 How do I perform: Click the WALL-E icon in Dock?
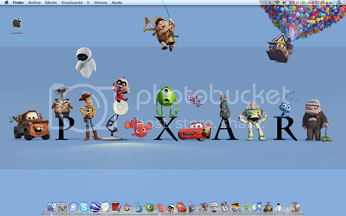click(x=268, y=206)
